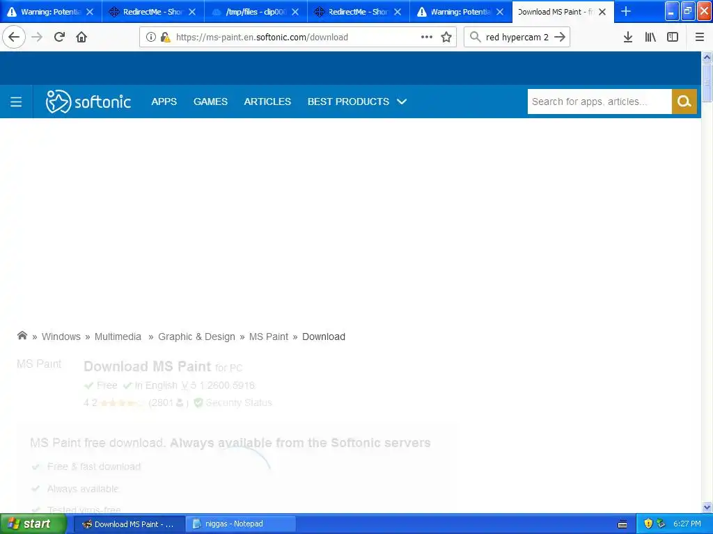Submit search with the arrow next to red hypercam 2
713x534 pixels.
click(x=560, y=37)
